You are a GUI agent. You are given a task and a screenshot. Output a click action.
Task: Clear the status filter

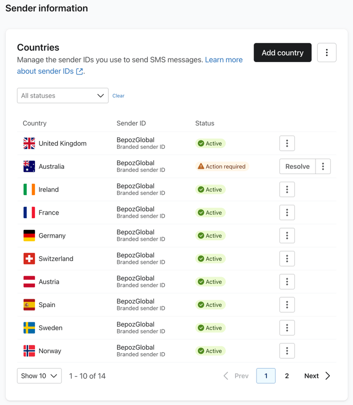(119, 96)
